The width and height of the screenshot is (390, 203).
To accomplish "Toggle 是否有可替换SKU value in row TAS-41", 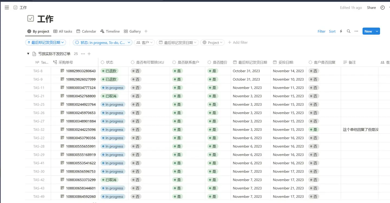I will pyautogui.click(x=136, y=163).
